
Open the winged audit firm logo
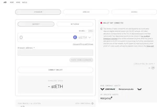139,89
